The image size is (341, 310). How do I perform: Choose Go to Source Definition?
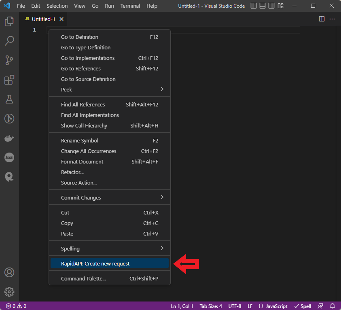(110, 79)
